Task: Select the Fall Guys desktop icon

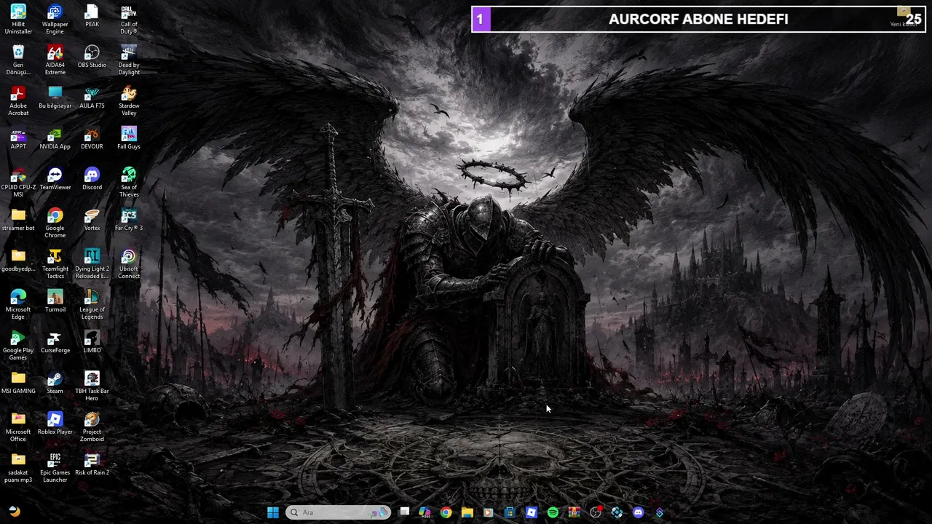Action: pyautogui.click(x=129, y=138)
